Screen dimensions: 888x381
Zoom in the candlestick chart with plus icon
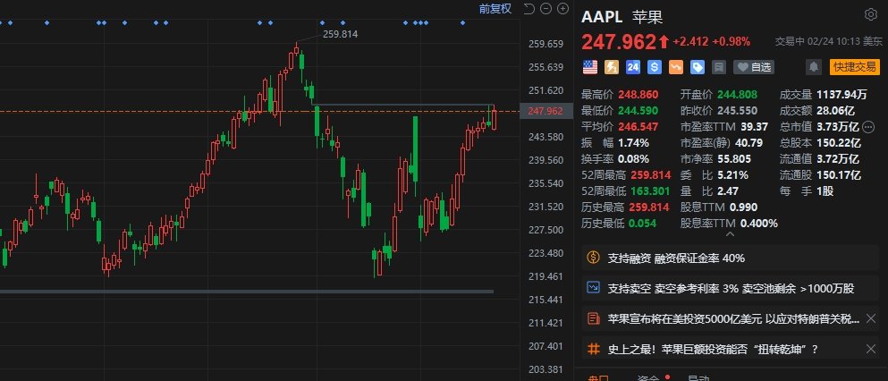click(562, 8)
